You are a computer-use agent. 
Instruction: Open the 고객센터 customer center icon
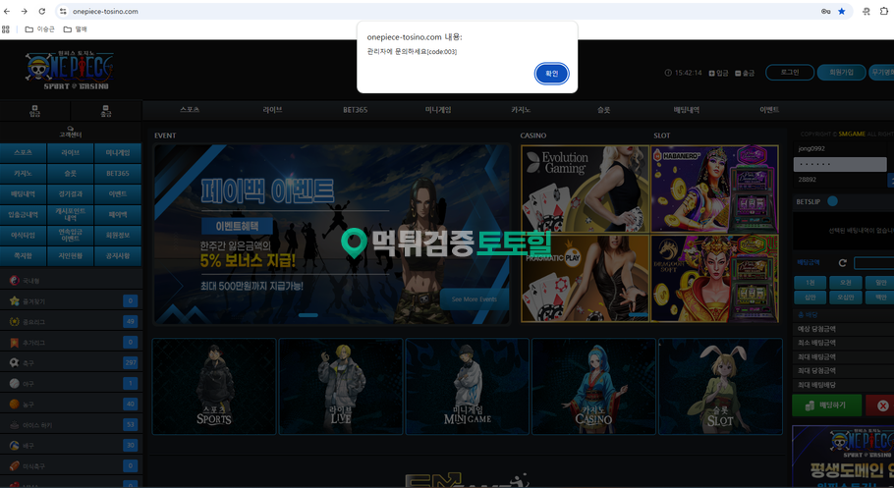click(x=71, y=132)
